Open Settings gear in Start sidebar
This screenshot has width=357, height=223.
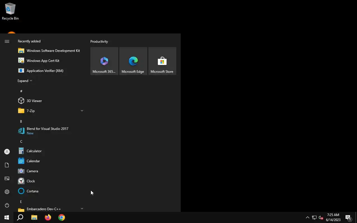click(x=7, y=192)
